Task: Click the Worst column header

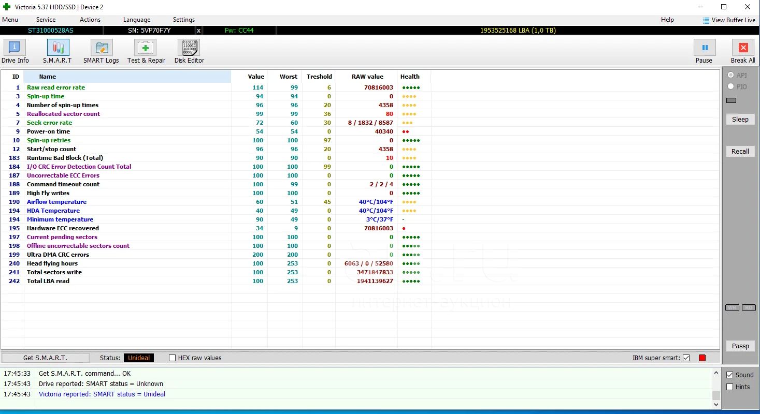Action: [289, 77]
